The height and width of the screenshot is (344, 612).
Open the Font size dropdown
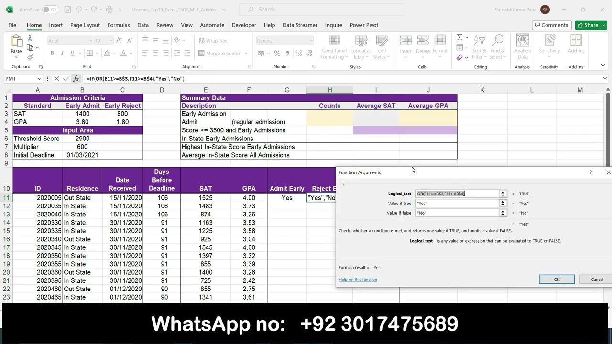[111, 41]
